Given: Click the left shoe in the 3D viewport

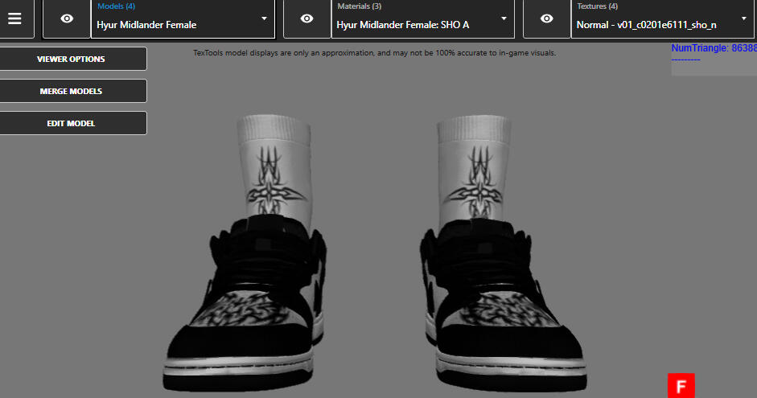Looking at the screenshot, I should point(245,304).
